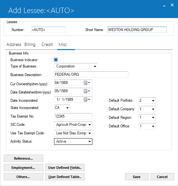Click the Short Name input field
The width and height of the screenshot is (178, 186).
pyautogui.click(x=137, y=30)
